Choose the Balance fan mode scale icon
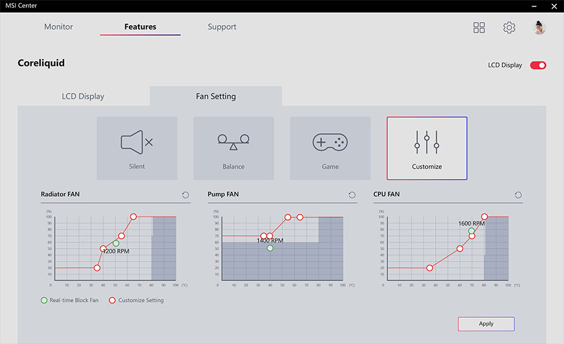 point(233,142)
